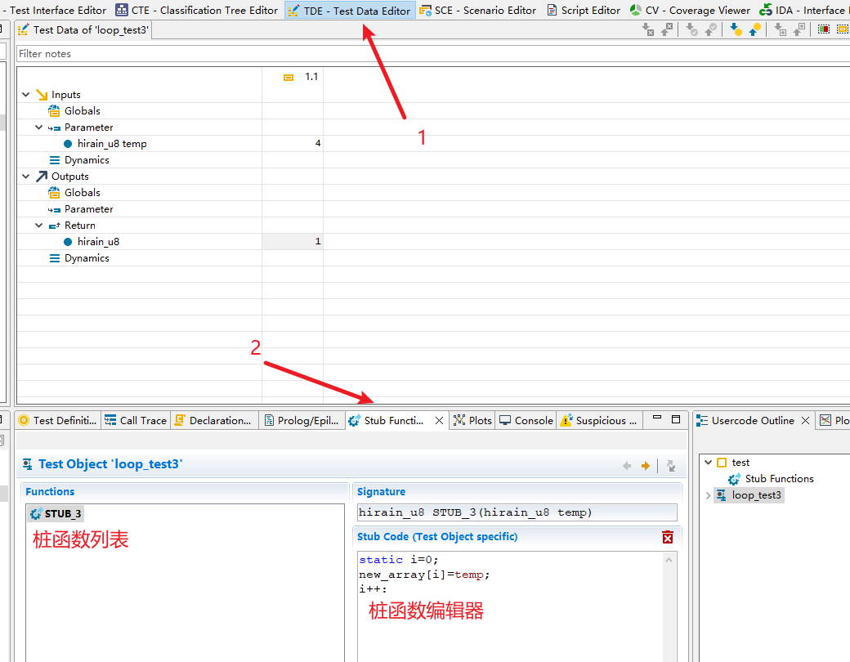Collapse the test node in Usercode Outline

click(708, 462)
